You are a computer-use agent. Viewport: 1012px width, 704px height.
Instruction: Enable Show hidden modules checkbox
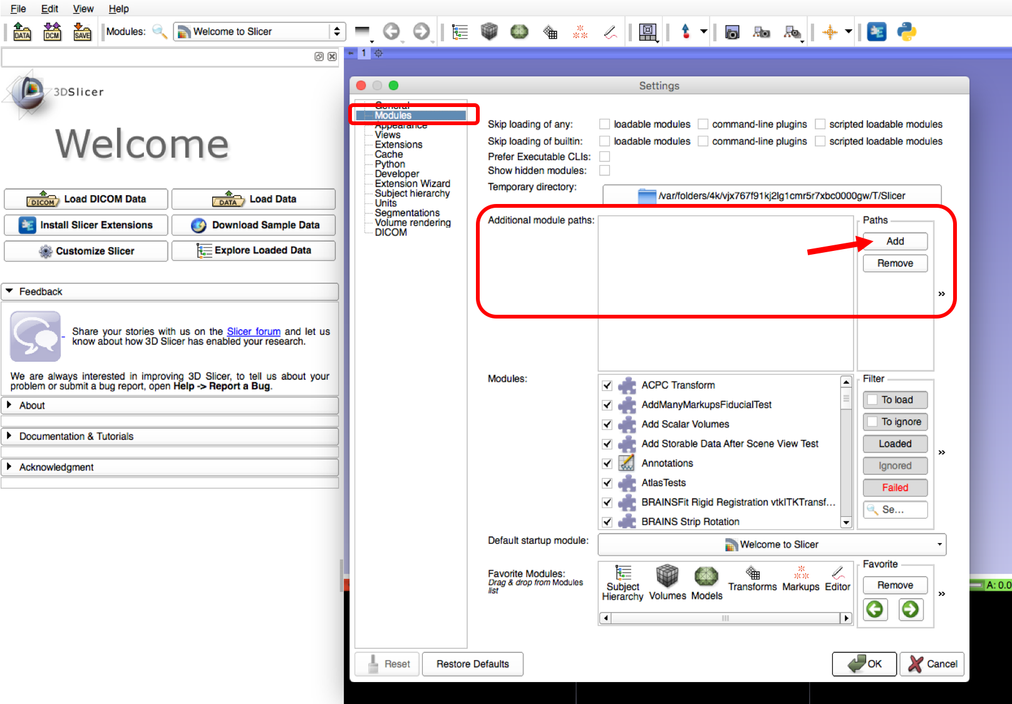604,170
